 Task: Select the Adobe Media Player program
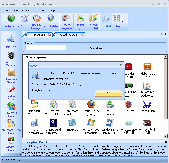[x=147, y=71]
